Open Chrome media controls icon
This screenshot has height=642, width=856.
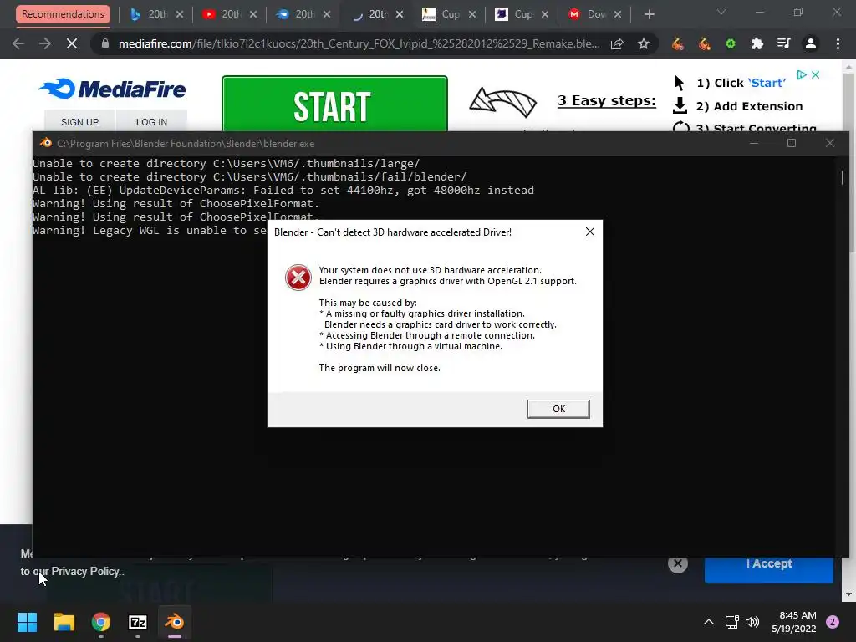point(784,43)
